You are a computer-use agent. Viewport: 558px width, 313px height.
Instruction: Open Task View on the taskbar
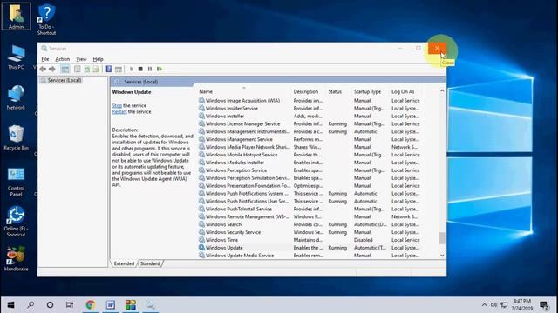(70, 305)
